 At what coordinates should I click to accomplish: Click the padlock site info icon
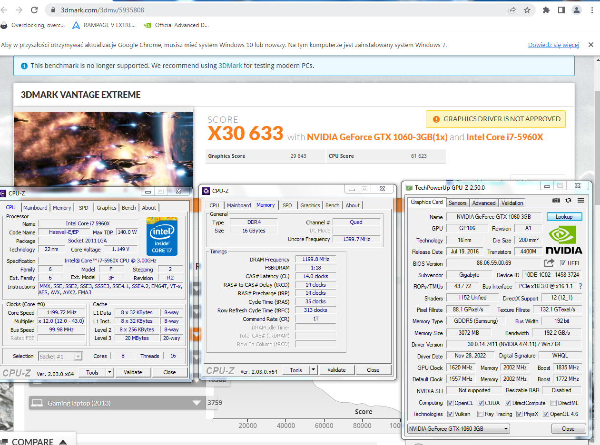click(53, 10)
